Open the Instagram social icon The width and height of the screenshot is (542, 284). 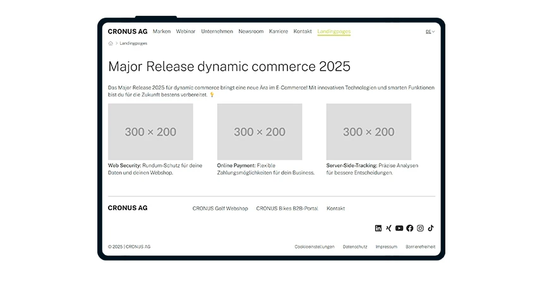(x=420, y=228)
